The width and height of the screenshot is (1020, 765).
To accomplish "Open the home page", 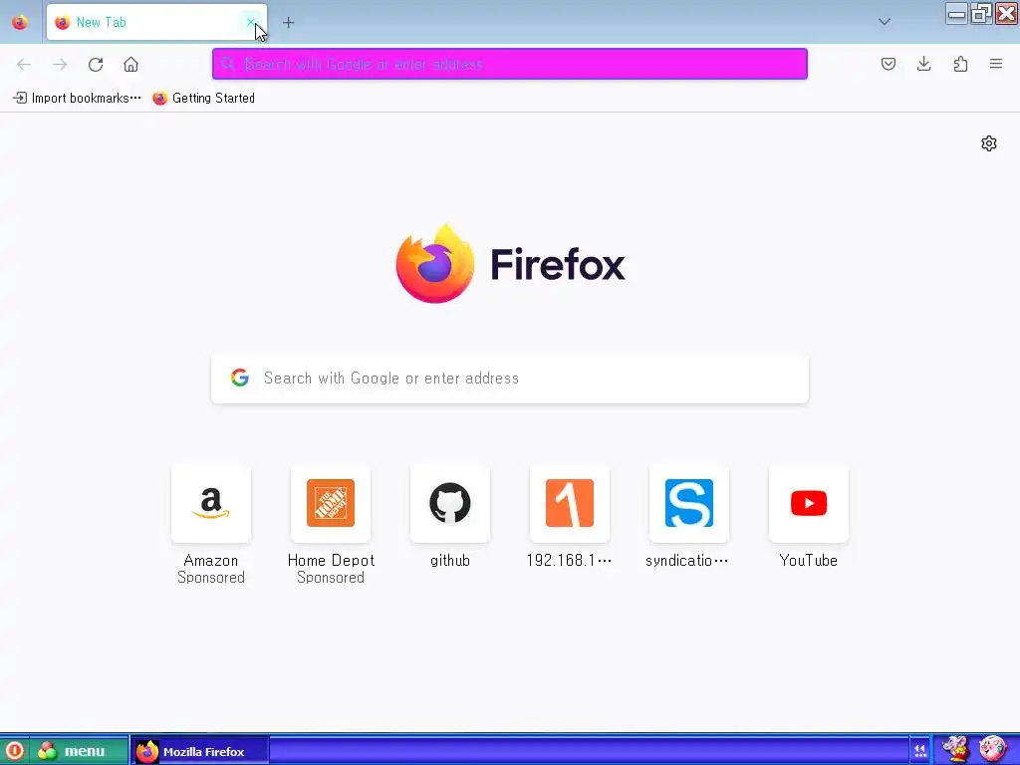I will (x=130, y=64).
